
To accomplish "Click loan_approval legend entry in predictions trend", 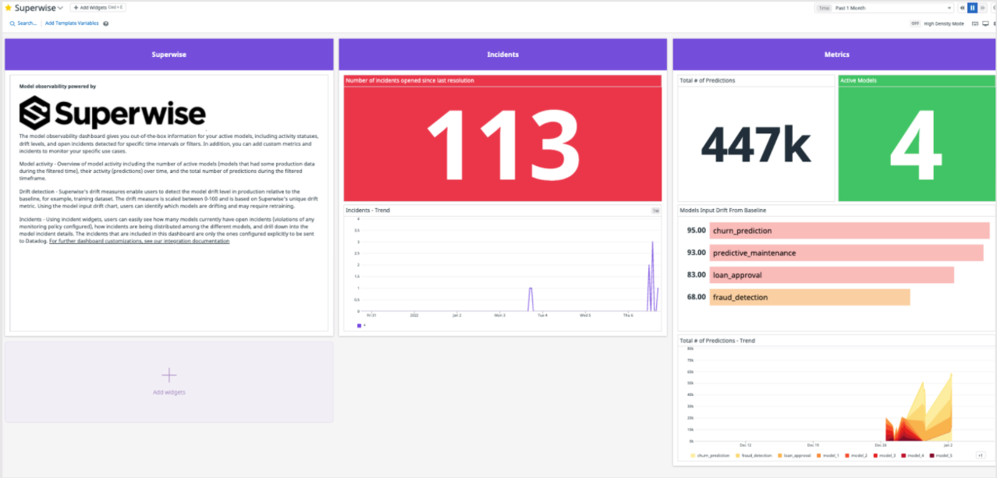I will tap(794, 455).
